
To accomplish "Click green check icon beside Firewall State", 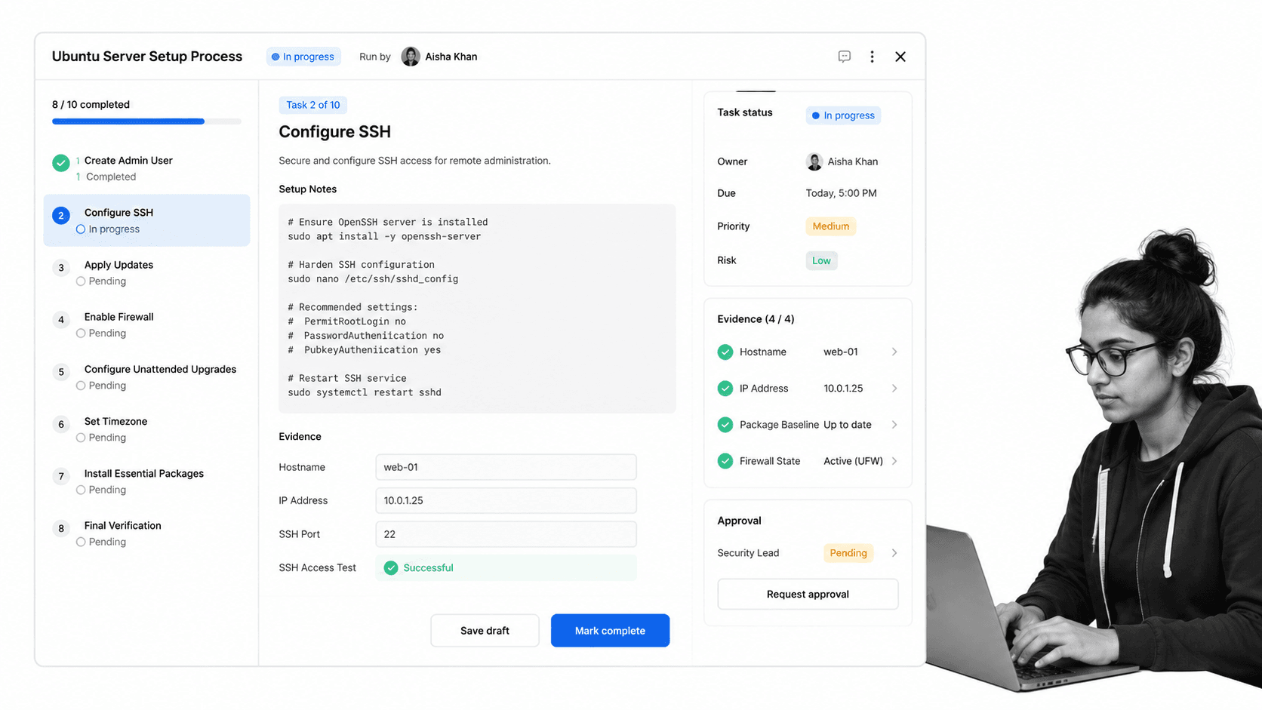I will [725, 461].
